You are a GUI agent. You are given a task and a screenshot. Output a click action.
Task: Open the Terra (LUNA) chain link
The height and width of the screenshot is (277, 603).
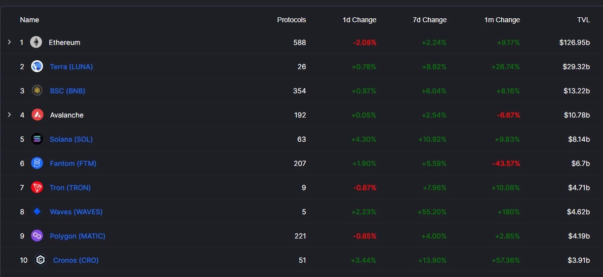coord(71,66)
